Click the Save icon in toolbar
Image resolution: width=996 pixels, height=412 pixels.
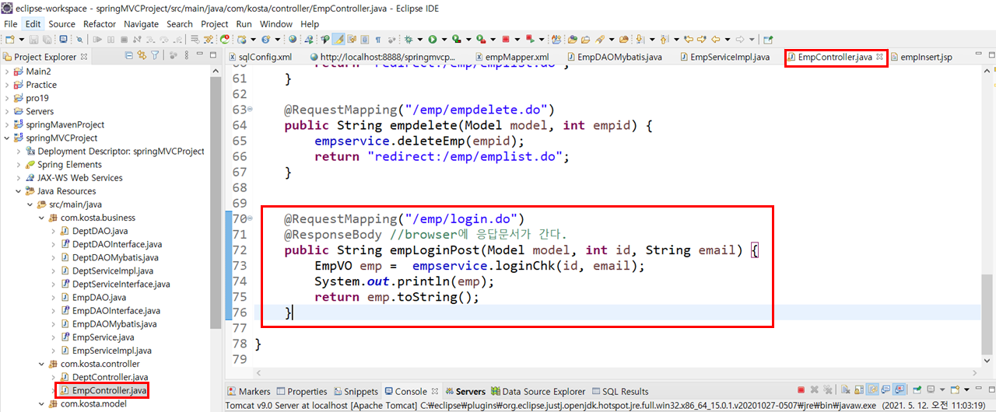[33, 39]
